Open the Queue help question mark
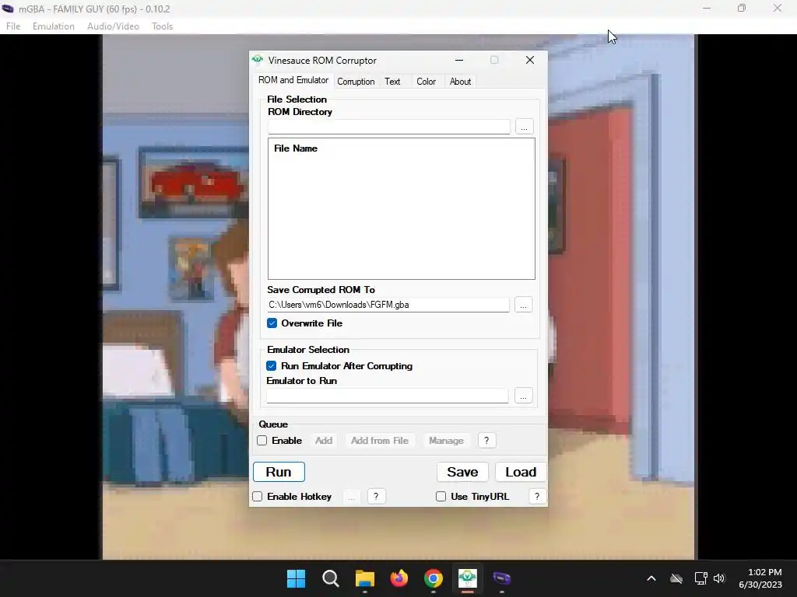 (486, 441)
